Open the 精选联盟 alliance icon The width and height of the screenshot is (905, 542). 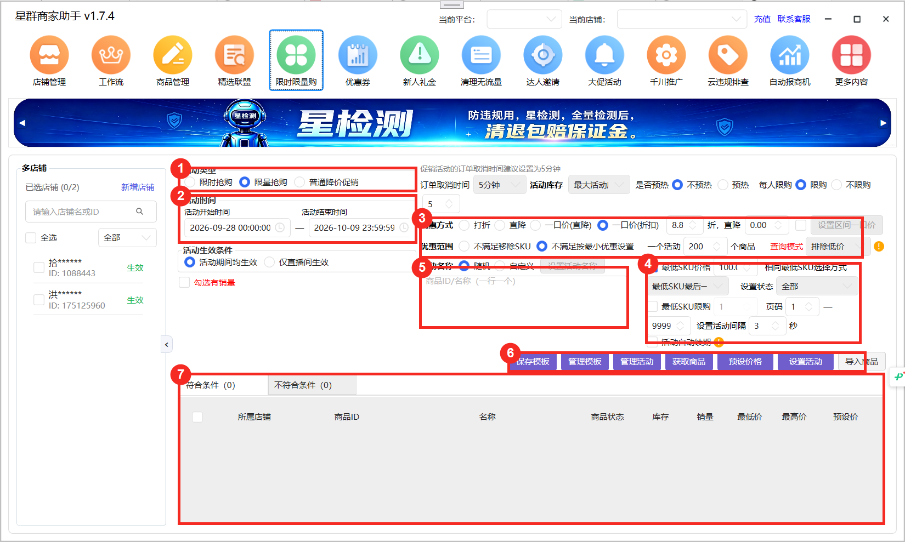coord(235,55)
